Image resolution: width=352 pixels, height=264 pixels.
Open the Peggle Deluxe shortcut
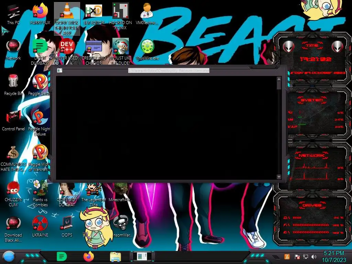click(x=40, y=85)
